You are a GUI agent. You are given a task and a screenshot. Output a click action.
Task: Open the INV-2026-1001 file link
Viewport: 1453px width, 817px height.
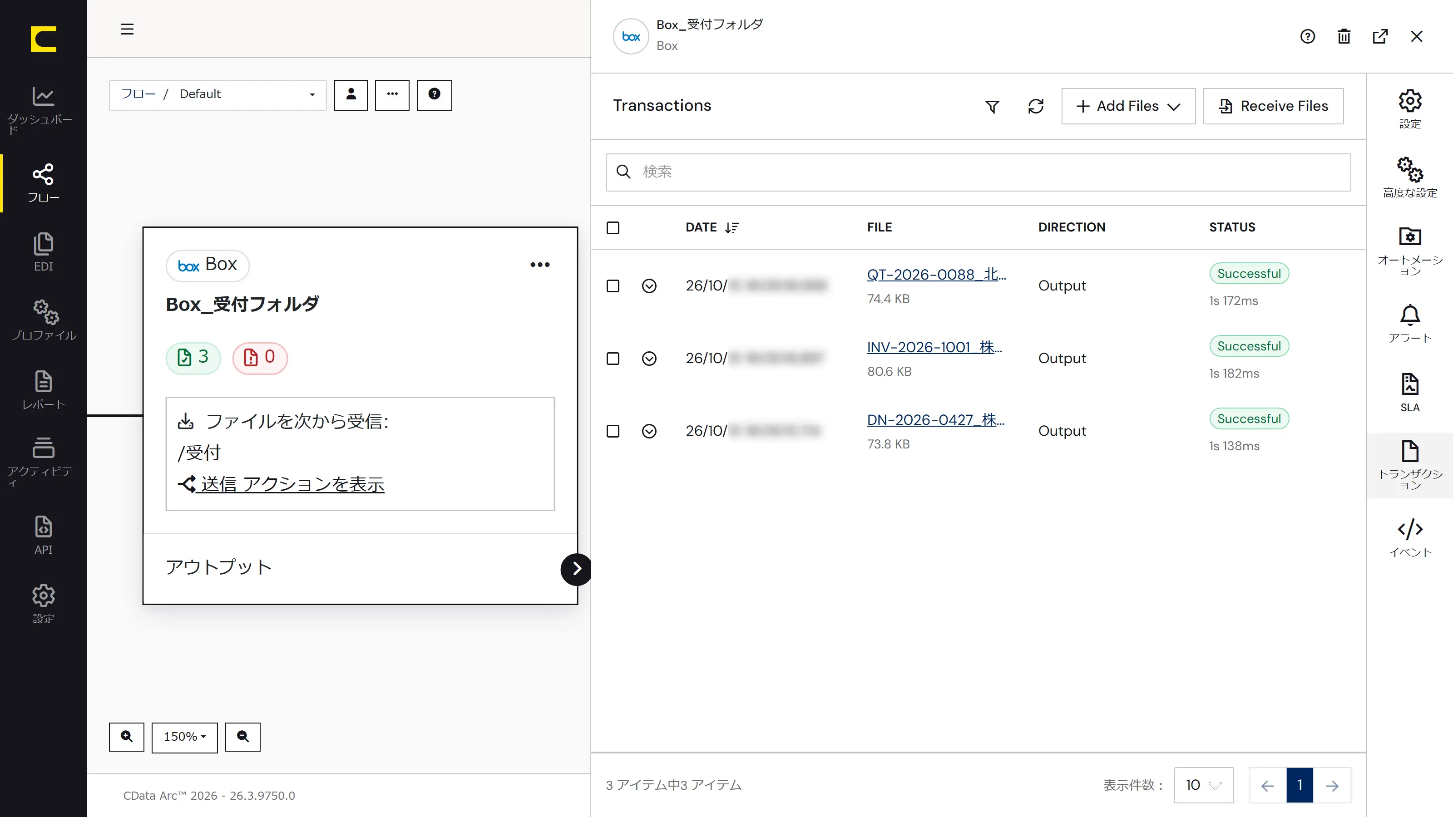[x=934, y=347]
